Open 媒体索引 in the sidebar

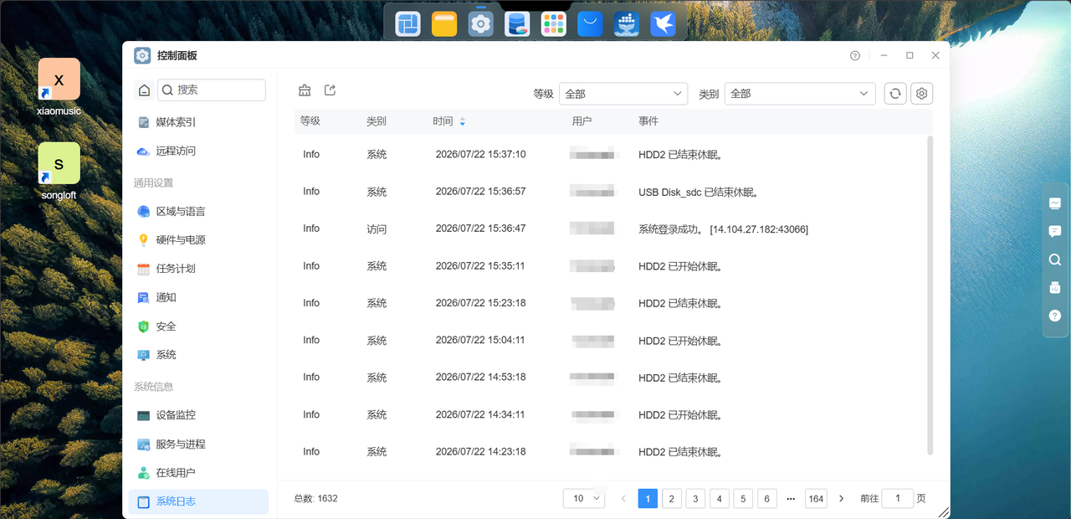pos(198,122)
